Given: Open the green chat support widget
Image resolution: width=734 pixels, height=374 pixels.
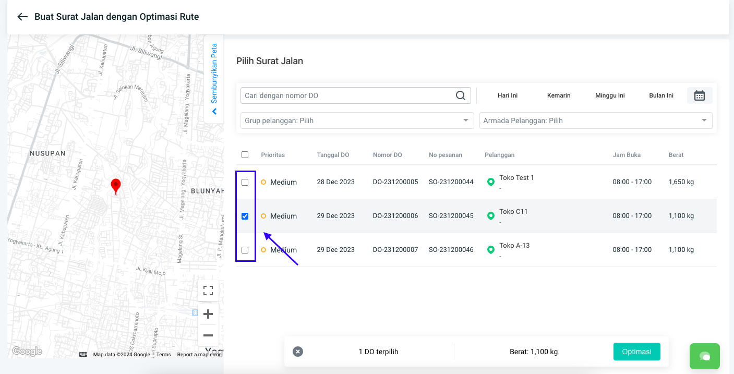Looking at the screenshot, I should 704,356.
